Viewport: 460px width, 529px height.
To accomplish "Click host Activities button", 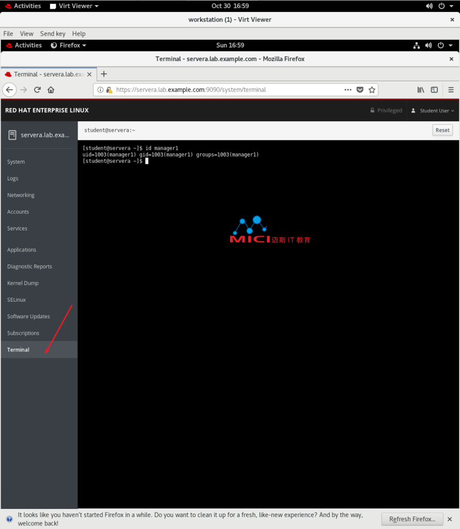I will pos(23,6).
